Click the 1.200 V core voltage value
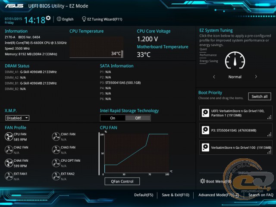276x207 pixels. point(147,39)
